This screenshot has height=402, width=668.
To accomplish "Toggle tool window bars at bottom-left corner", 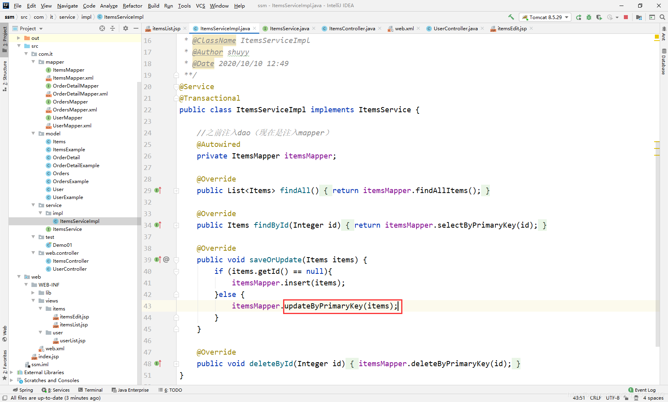I will pos(5,398).
